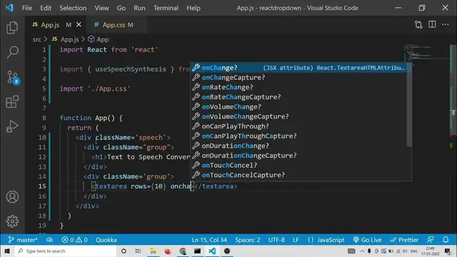Click the suggestion list scrollbar
457x257 pixels.
click(x=409, y=105)
